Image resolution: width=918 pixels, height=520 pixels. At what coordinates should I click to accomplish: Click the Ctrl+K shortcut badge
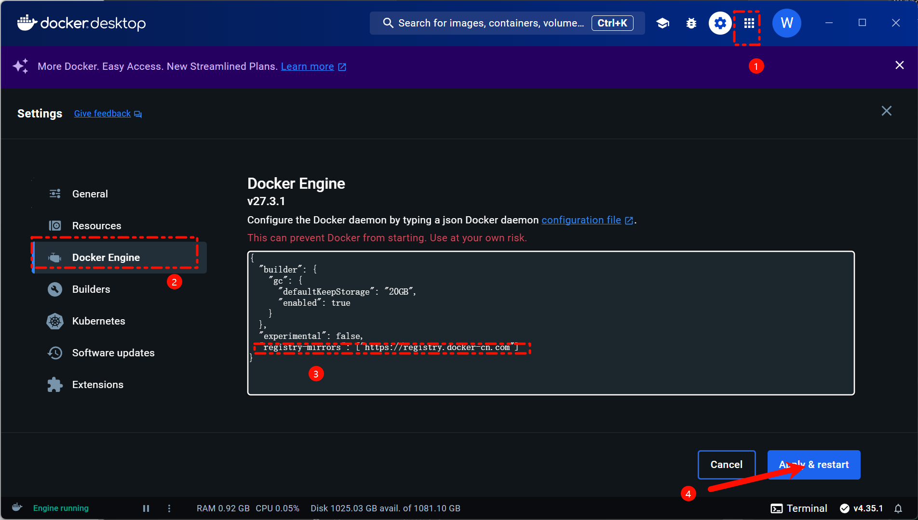click(612, 23)
